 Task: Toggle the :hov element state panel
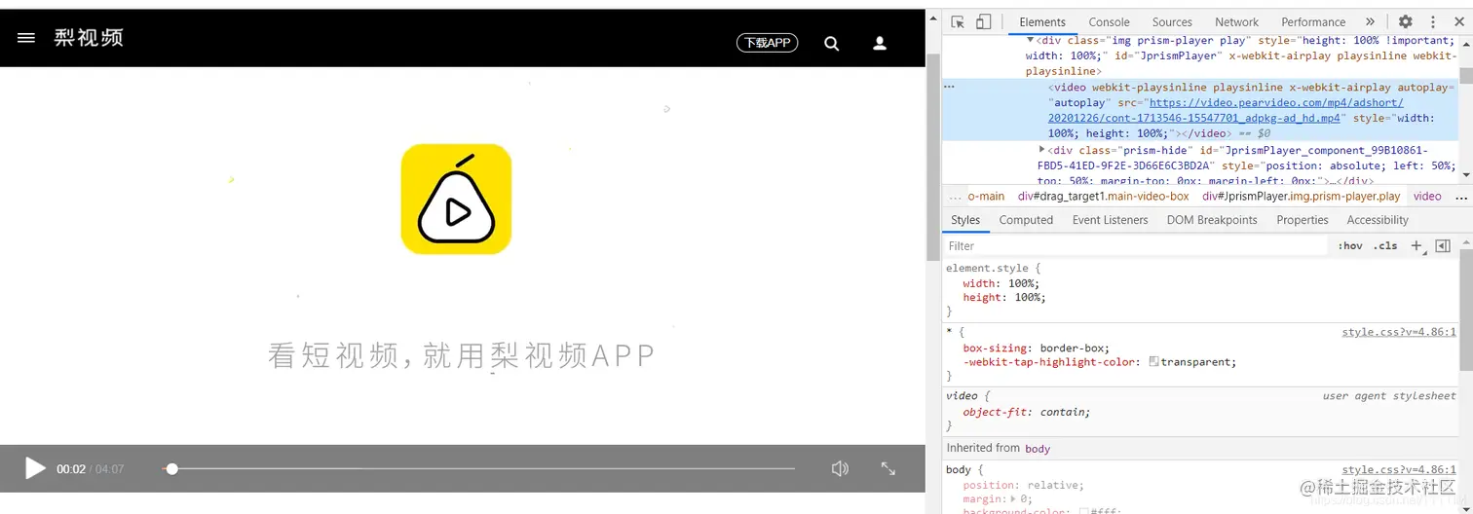tap(1350, 246)
